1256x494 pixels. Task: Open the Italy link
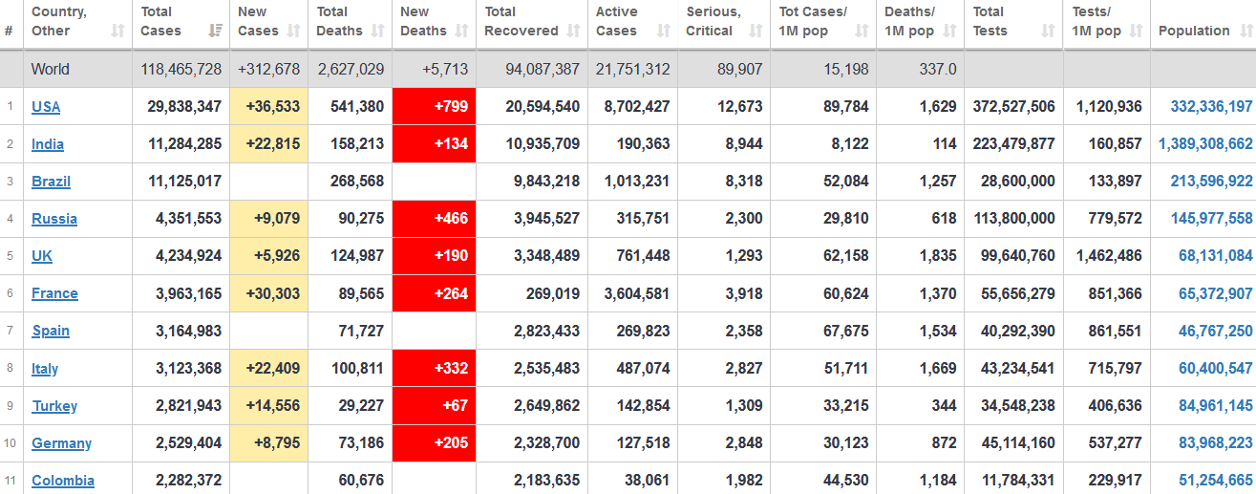[45, 369]
